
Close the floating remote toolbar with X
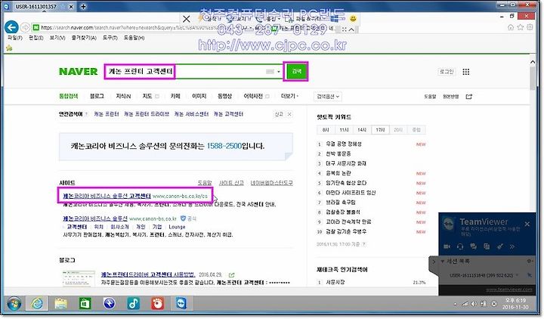pyautogui.click(x=187, y=19)
